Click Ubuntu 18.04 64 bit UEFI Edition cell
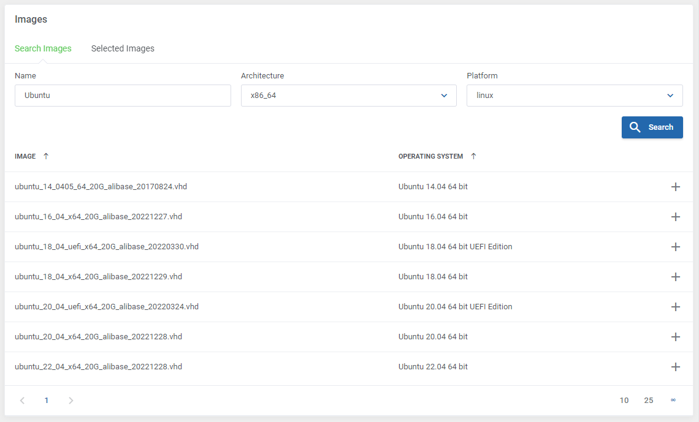 tap(455, 247)
